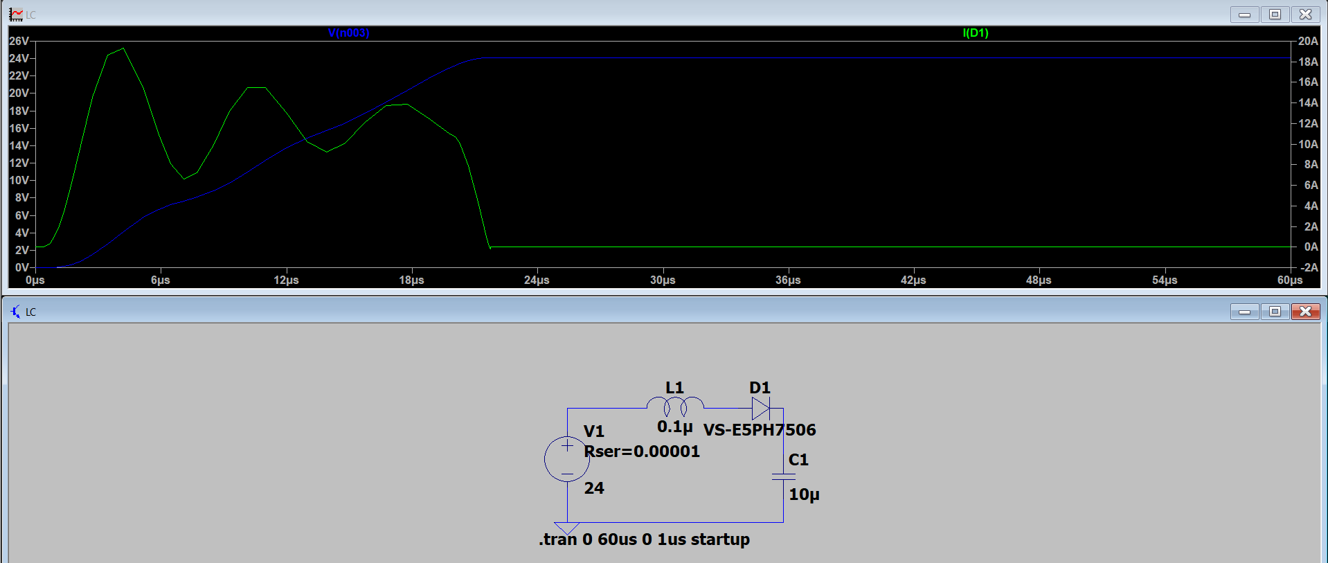Image resolution: width=1328 pixels, height=563 pixels.
Task: Click the 0µs time axis label
Action: coord(35,280)
